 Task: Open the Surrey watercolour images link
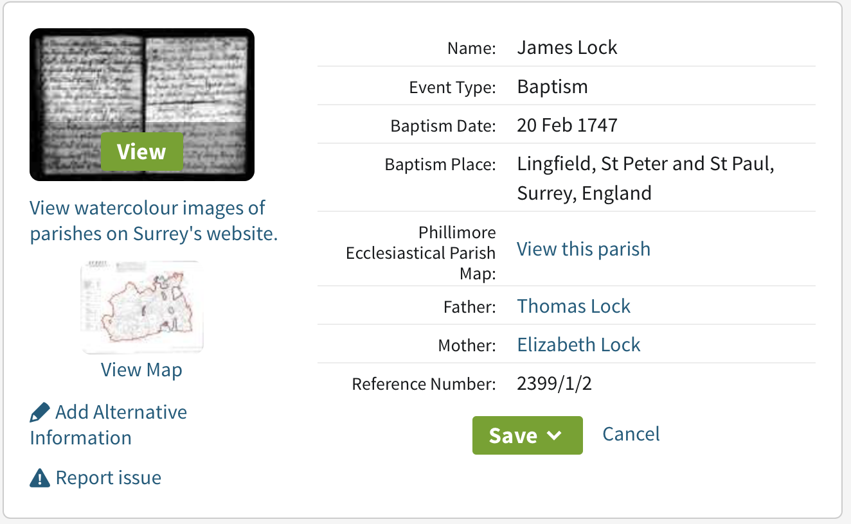coord(154,221)
